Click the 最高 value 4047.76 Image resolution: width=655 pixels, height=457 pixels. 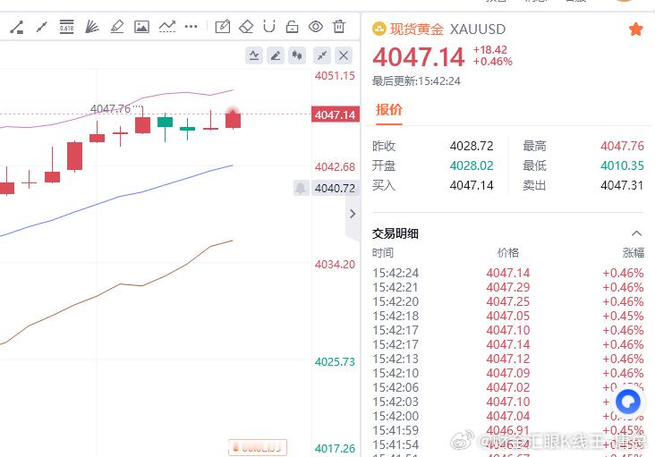[x=623, y=146]
